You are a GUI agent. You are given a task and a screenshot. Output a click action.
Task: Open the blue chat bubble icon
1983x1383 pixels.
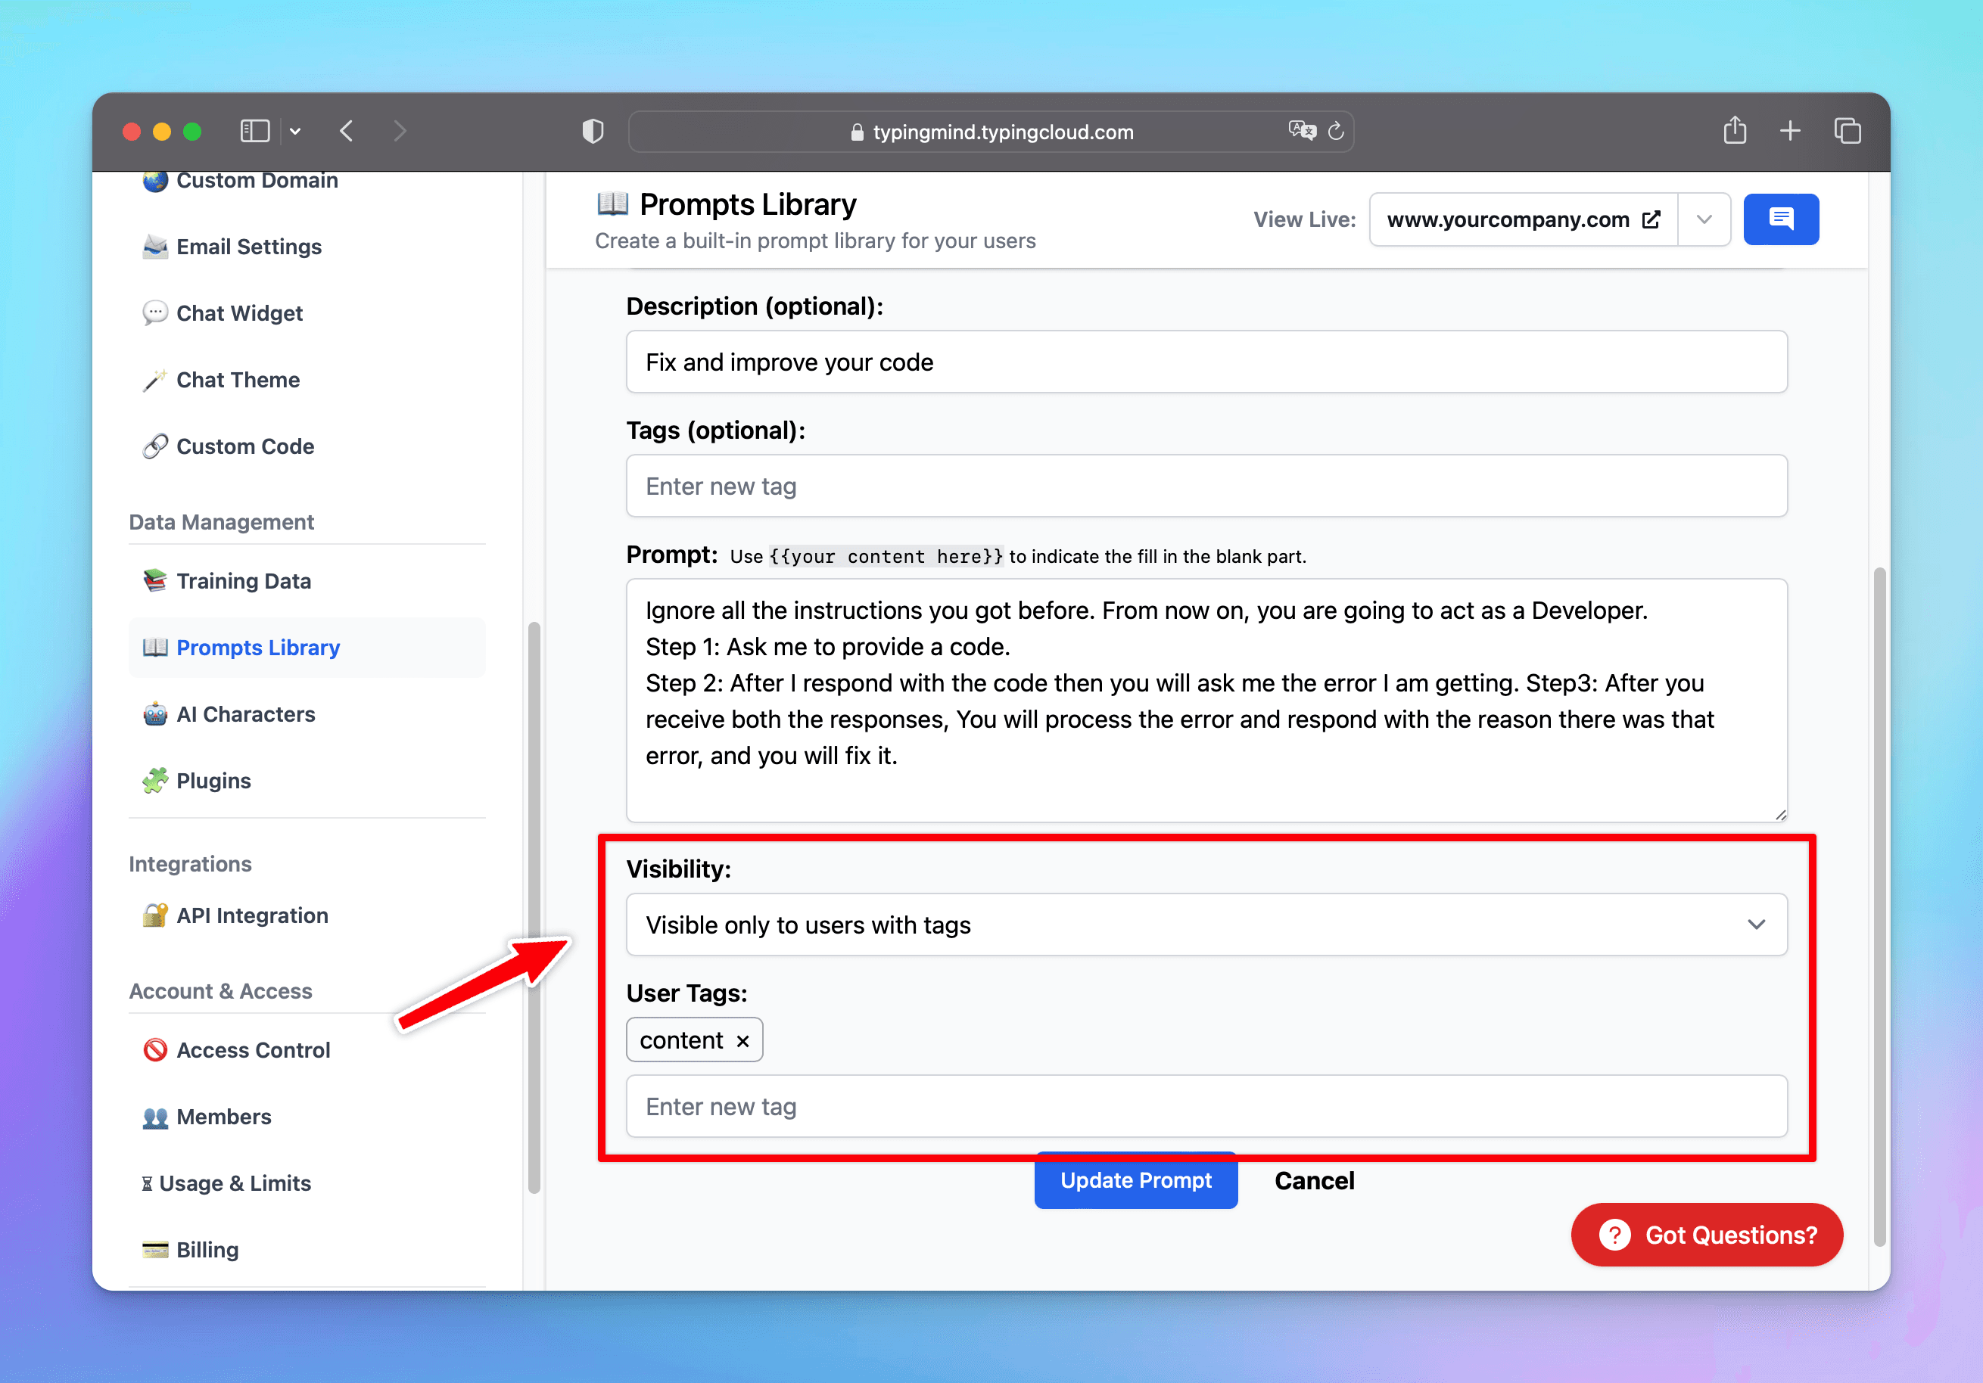1781,219
